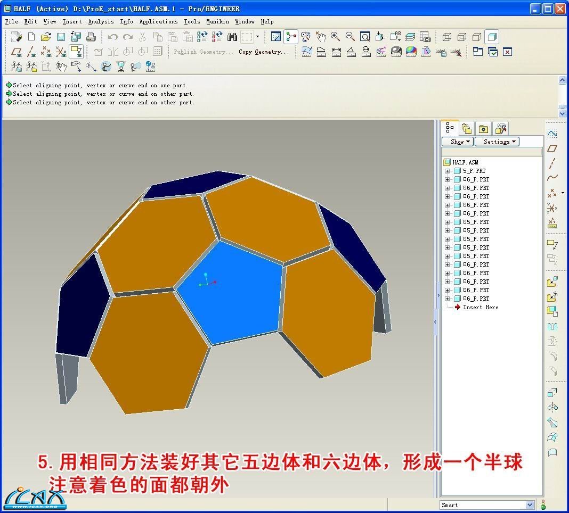Image resolution: width=569 pixels, height=513 pixels.
Task: Open the File menu
Action: pos(11,21)
